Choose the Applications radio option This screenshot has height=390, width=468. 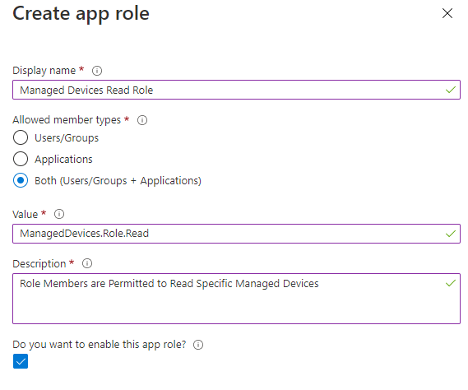click(x=21, y=159)
